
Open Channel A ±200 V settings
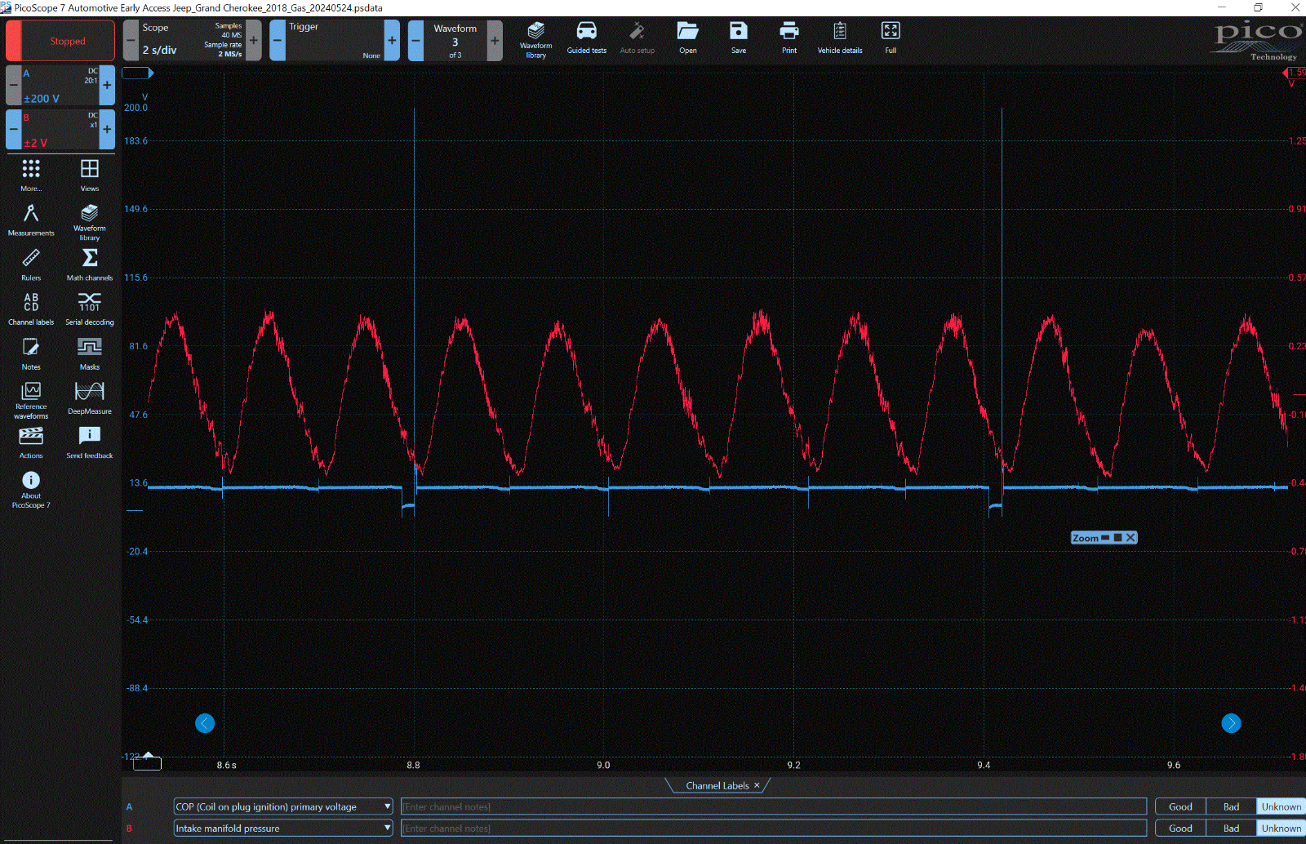pos(60,85)
